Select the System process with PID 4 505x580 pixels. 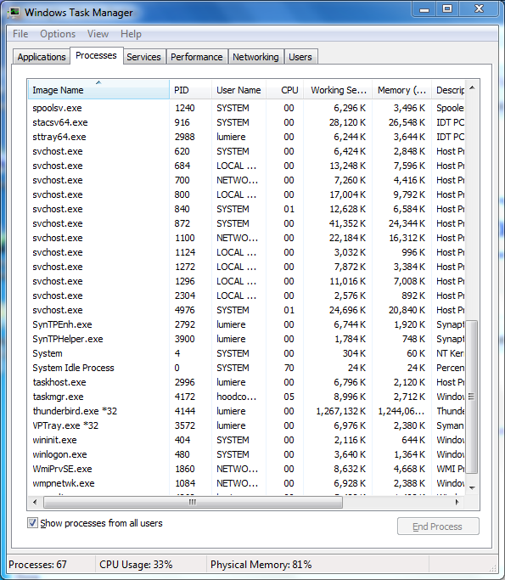[x=246, y=353]
